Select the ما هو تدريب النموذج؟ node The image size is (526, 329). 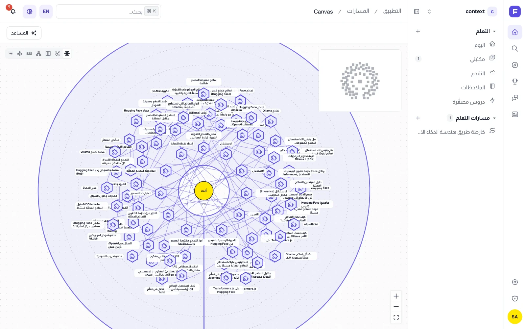tap(132, 256)
